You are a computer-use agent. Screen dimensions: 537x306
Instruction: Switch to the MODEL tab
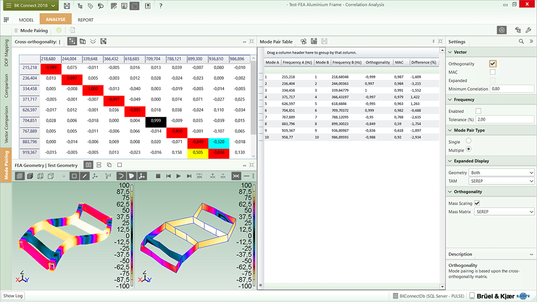coord(26,20)
